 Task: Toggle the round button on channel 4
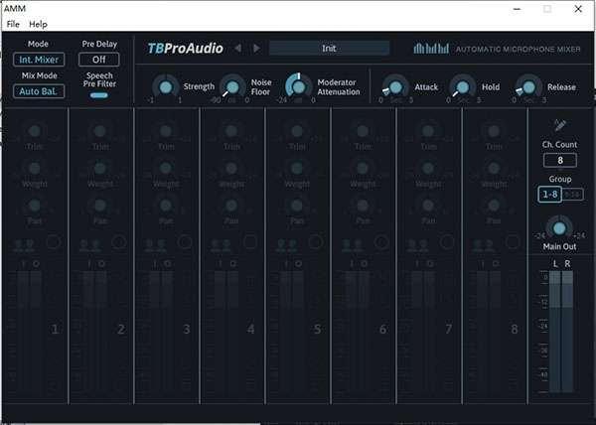(x=250, y=242)
